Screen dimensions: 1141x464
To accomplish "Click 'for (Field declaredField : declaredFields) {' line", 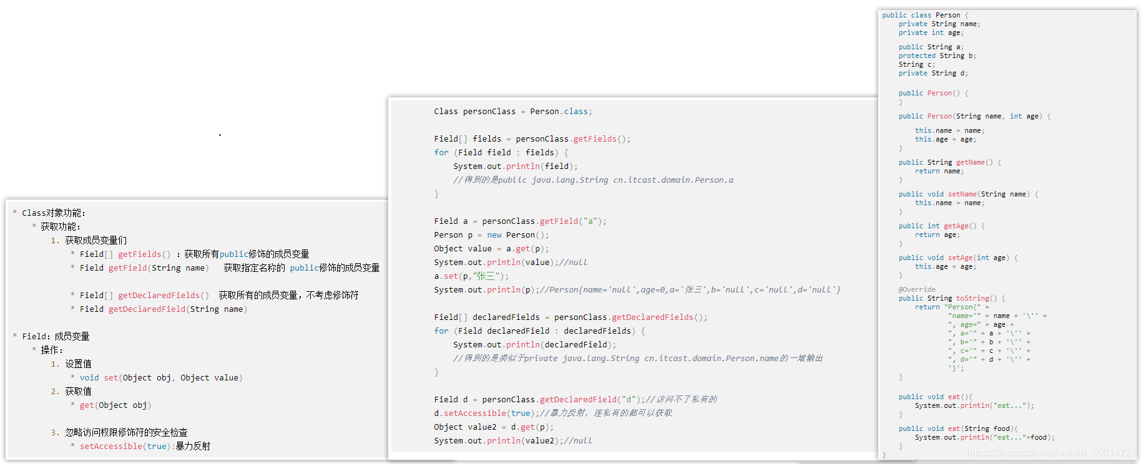I will [x=540, y=331].
